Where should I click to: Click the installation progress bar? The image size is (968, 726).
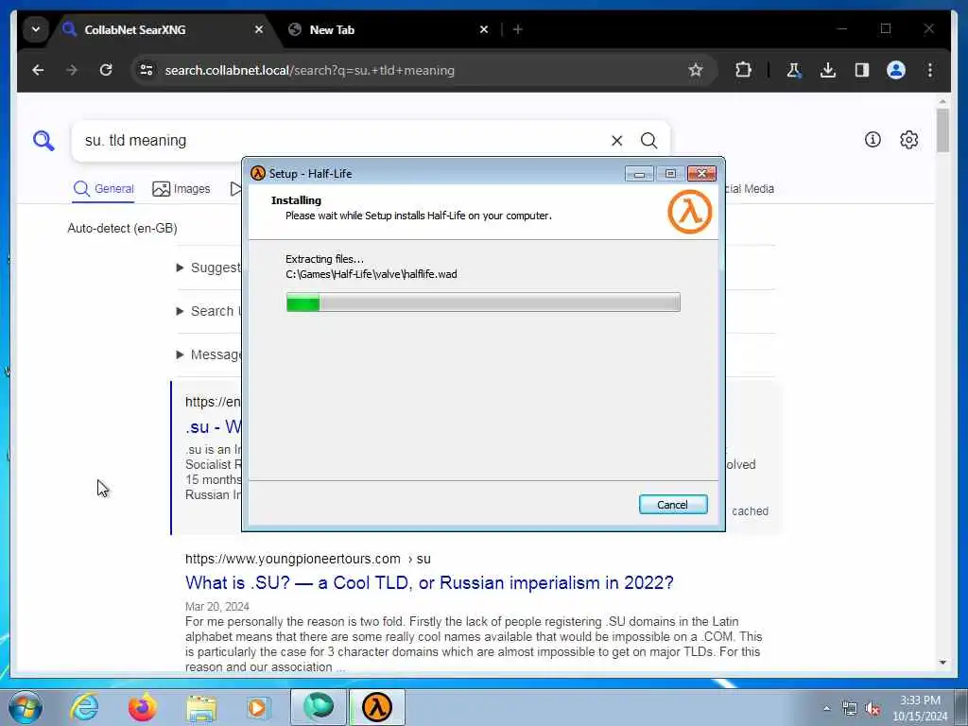pyautogui.click(x=483, y=302)
